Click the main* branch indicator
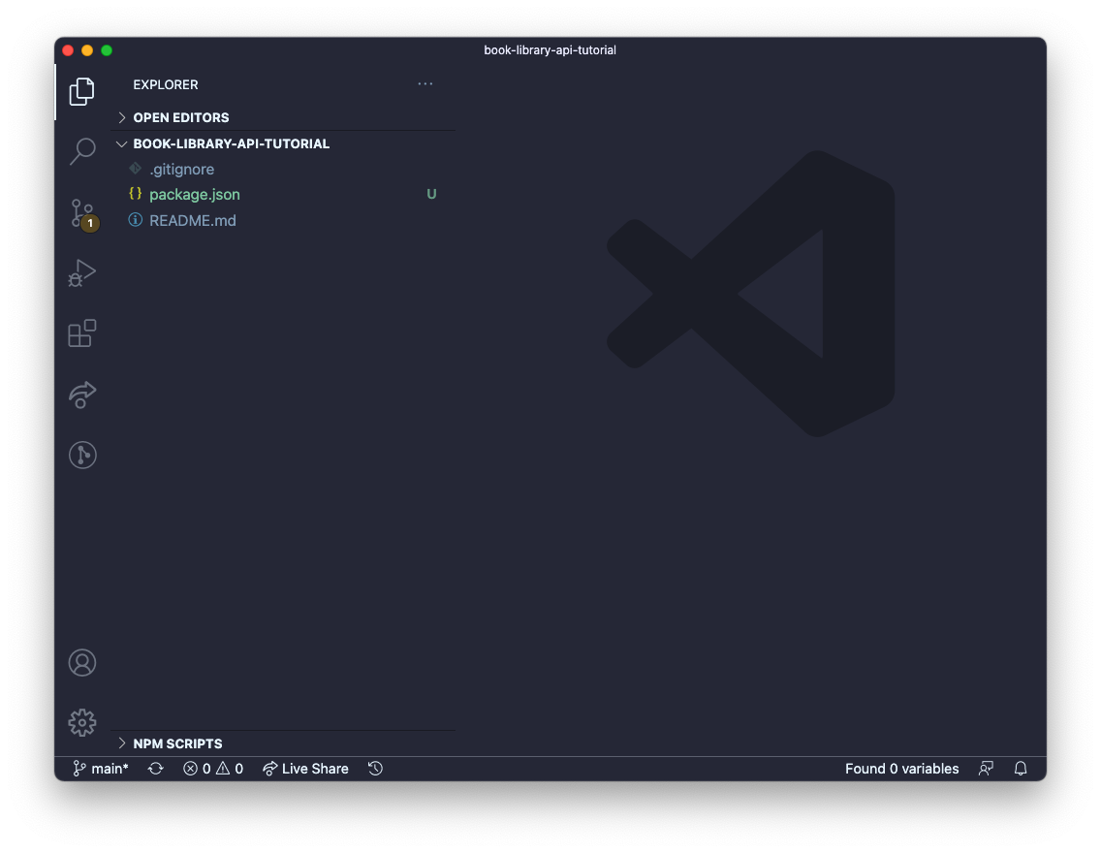Screen dimensions: 1101x853 click(101, 769)
